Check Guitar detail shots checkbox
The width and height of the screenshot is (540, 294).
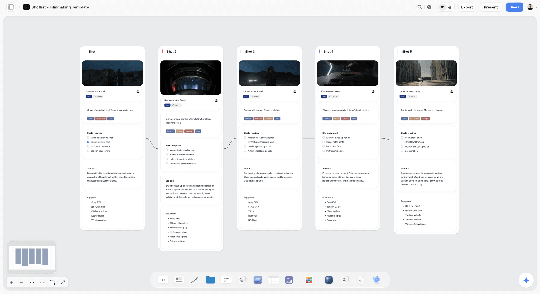pyautogui.click(x=324, y=142)
